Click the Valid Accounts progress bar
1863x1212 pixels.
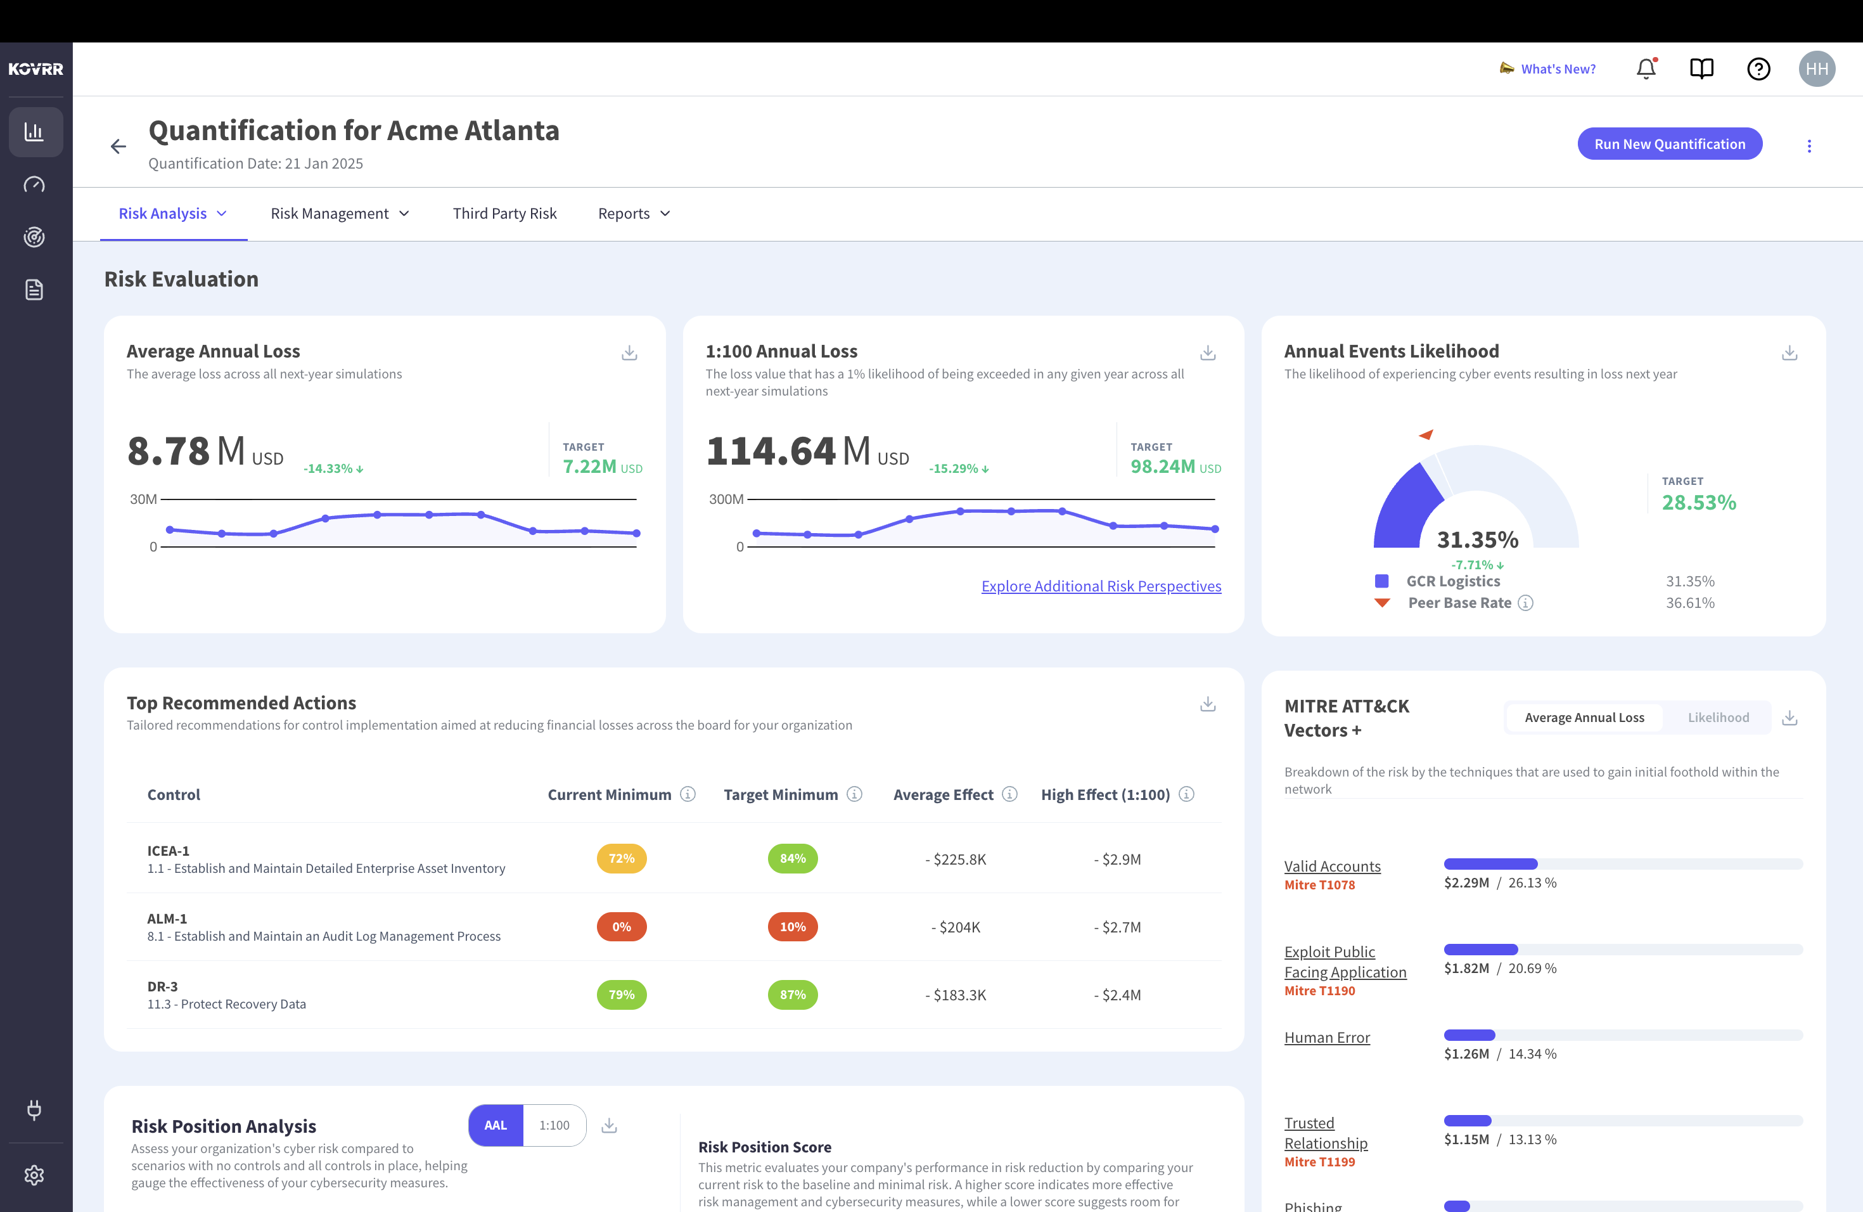(x=1623, y=863)
